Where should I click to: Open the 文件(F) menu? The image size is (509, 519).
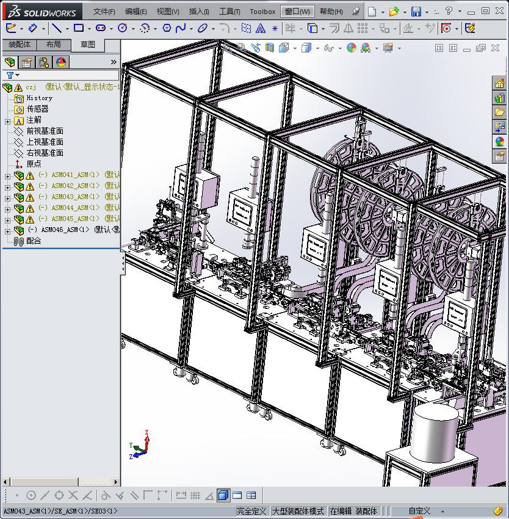coord(104,12)
